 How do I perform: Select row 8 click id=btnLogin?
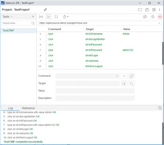tap(100, 56)
